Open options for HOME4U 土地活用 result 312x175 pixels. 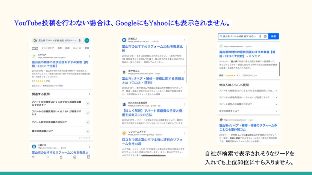pos(184,105)
